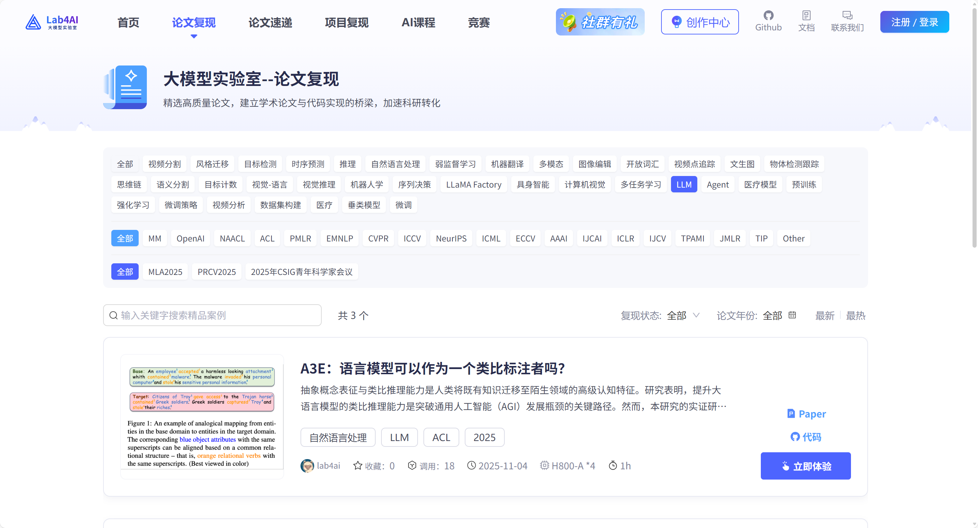Filter by LLaMA Factory topic
The image size is (978, 528).
click(x=473, y=184)
